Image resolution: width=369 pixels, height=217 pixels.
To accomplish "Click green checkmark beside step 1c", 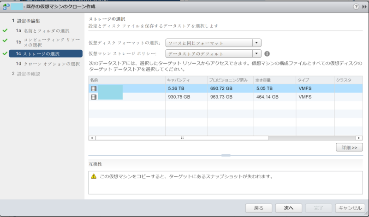I will coord(5,53).
